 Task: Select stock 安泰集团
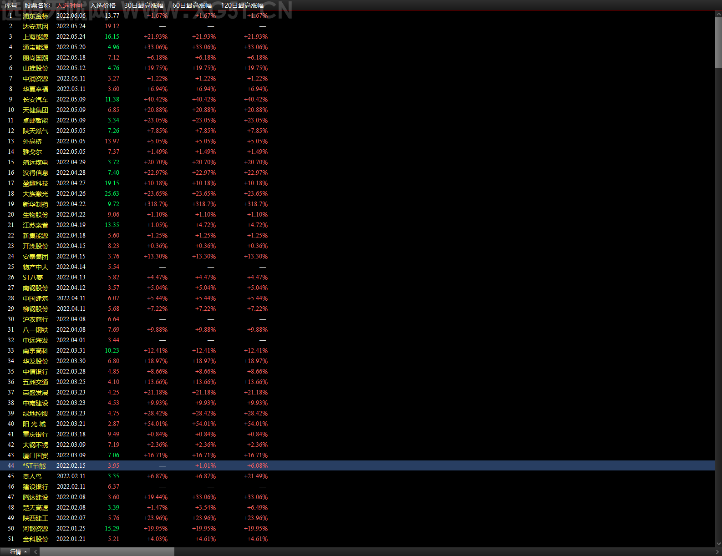[36, 257]
